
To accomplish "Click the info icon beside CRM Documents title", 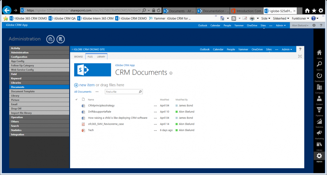I will coord(171,73).
